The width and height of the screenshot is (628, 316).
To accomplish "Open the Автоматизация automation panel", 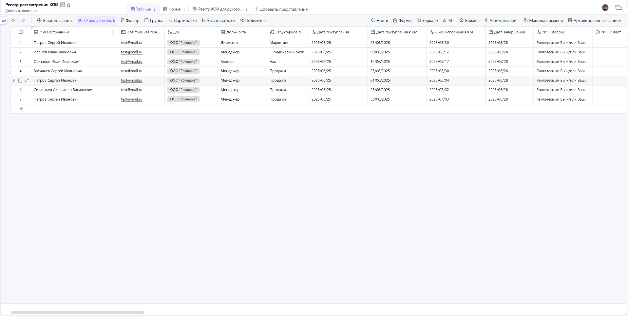I will (x=501, y=20).
